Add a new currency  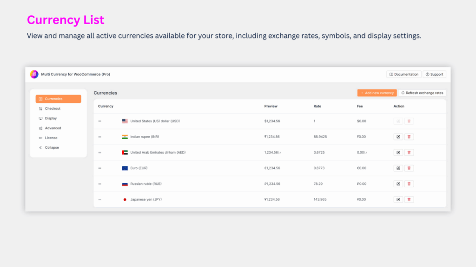(377, 93)
